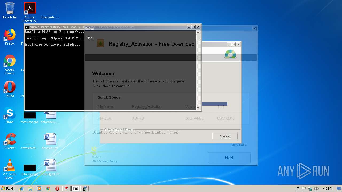Click Next in the Setup window
This screenshot has height=192, width=342.
(229, 157)
